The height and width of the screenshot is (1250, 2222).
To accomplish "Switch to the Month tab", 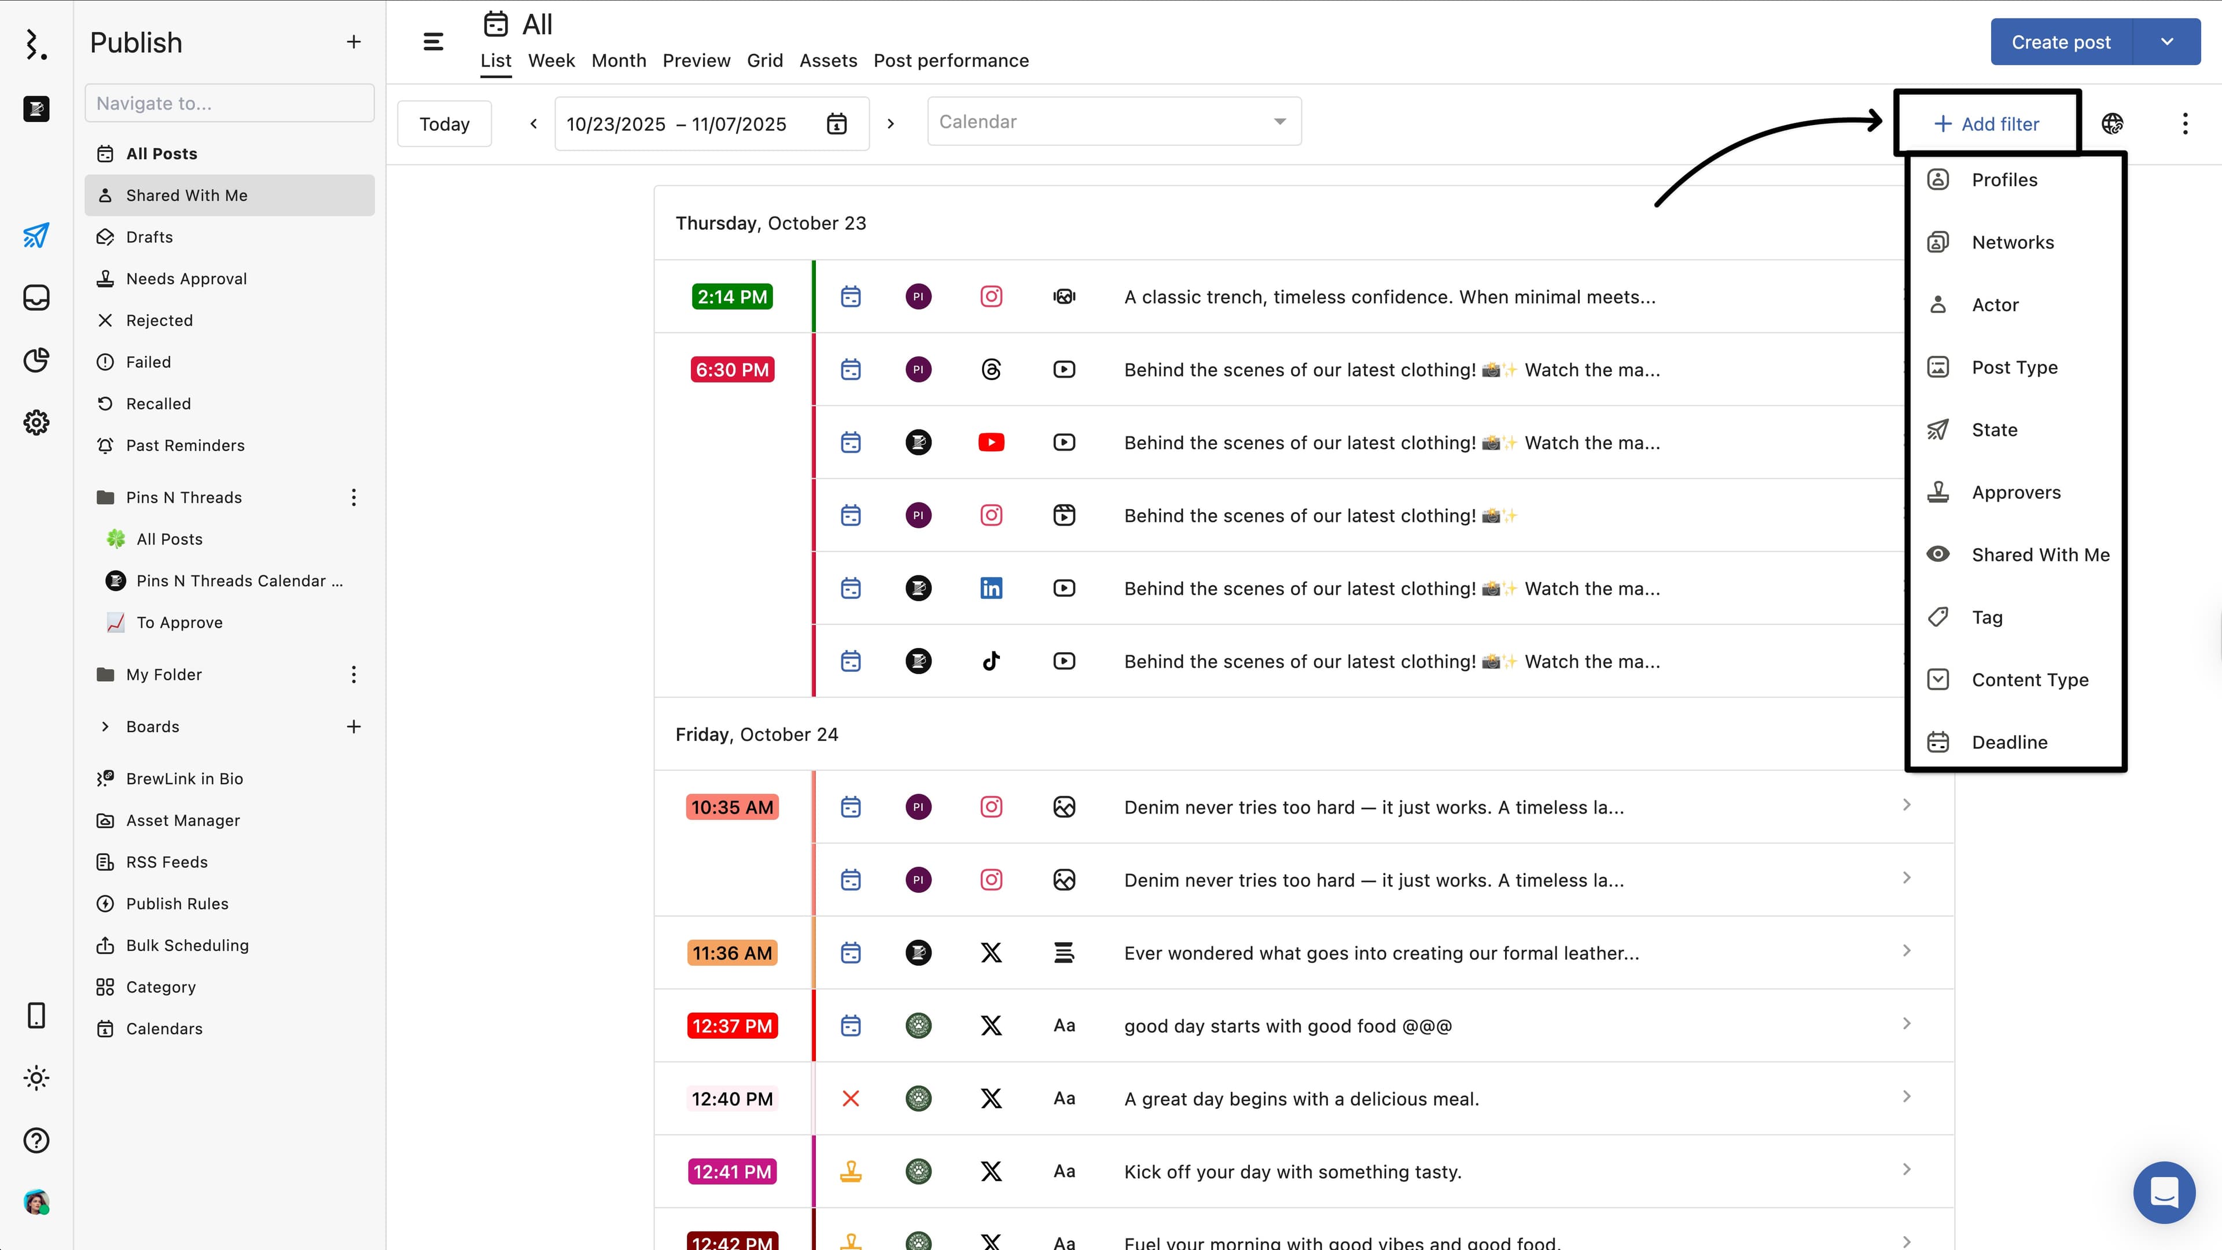I will pos(619,60).
